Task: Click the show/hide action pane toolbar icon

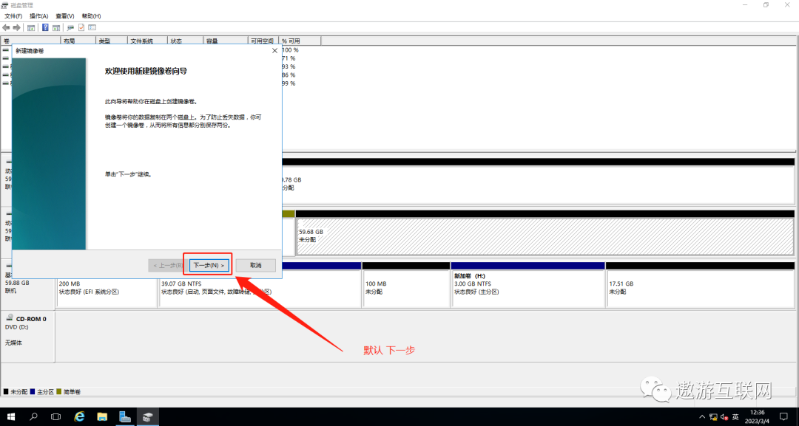Action: point(56,27)
